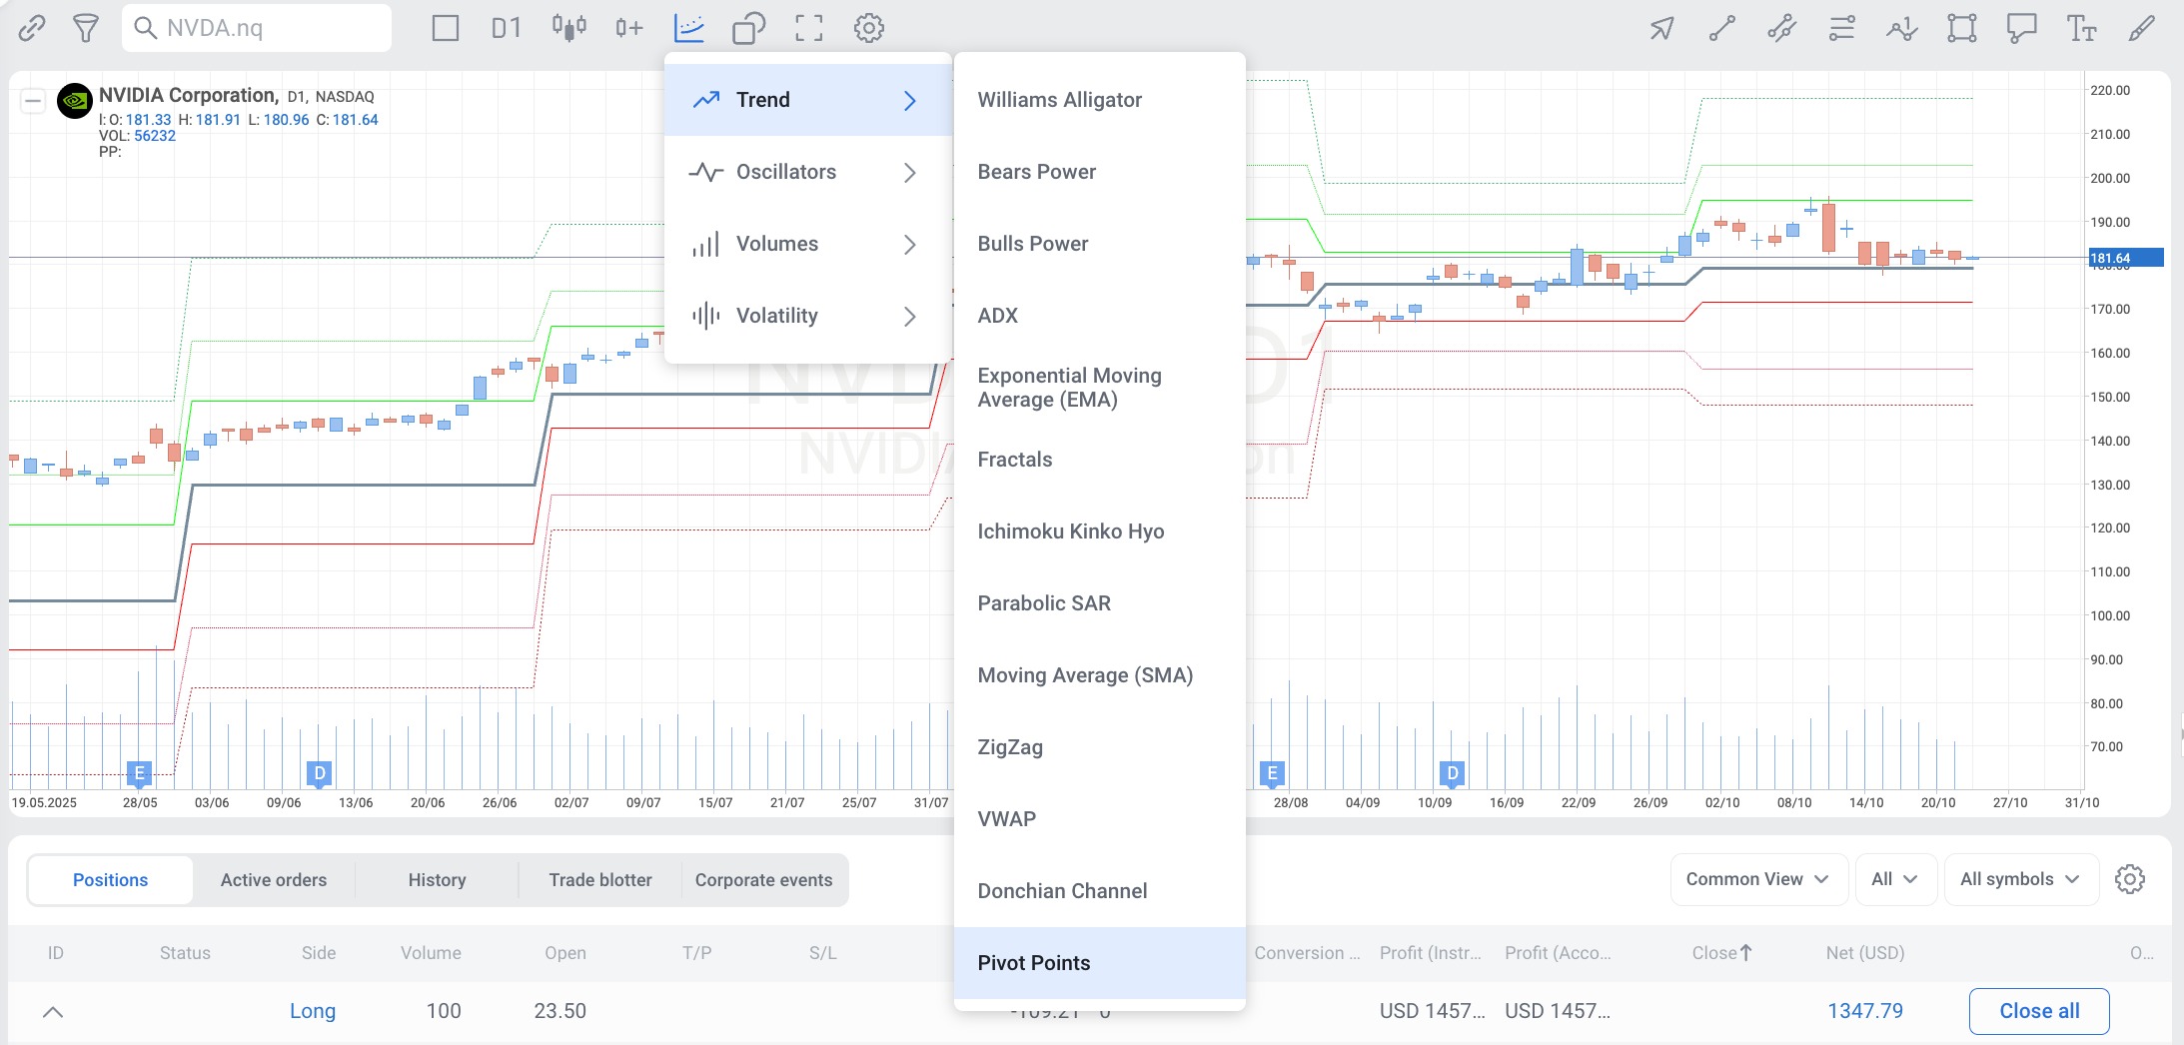
Task: Choose Parabolic SAR indicator
Action: [x=1044, y=603]
